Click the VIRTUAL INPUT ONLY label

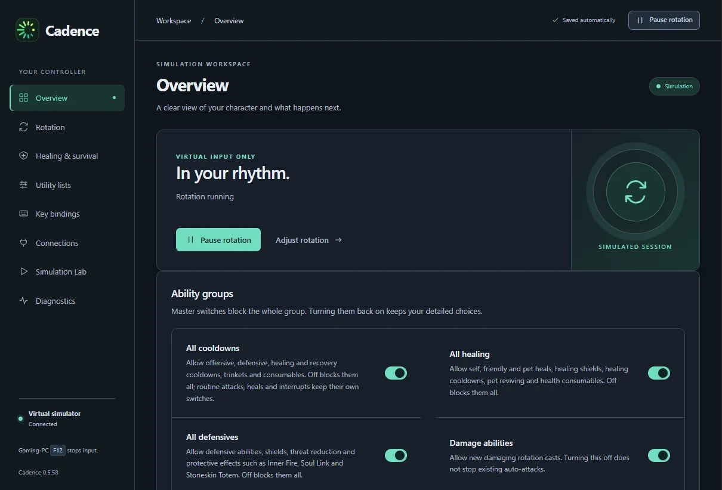(215, 156)
